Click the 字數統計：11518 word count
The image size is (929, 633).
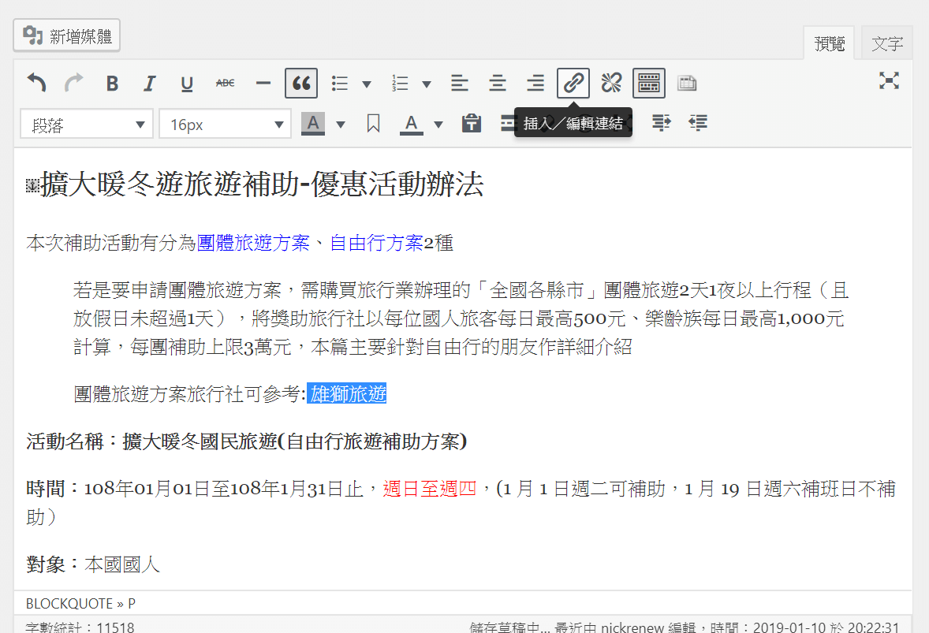tap(80, 627)
